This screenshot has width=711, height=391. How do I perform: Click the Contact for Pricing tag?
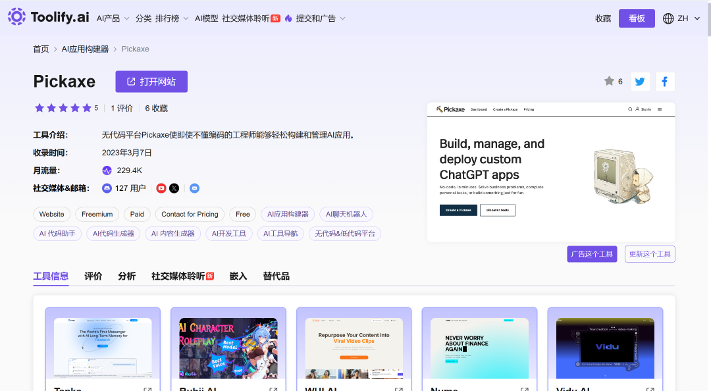pyautogui.click(x=190, y=214)
